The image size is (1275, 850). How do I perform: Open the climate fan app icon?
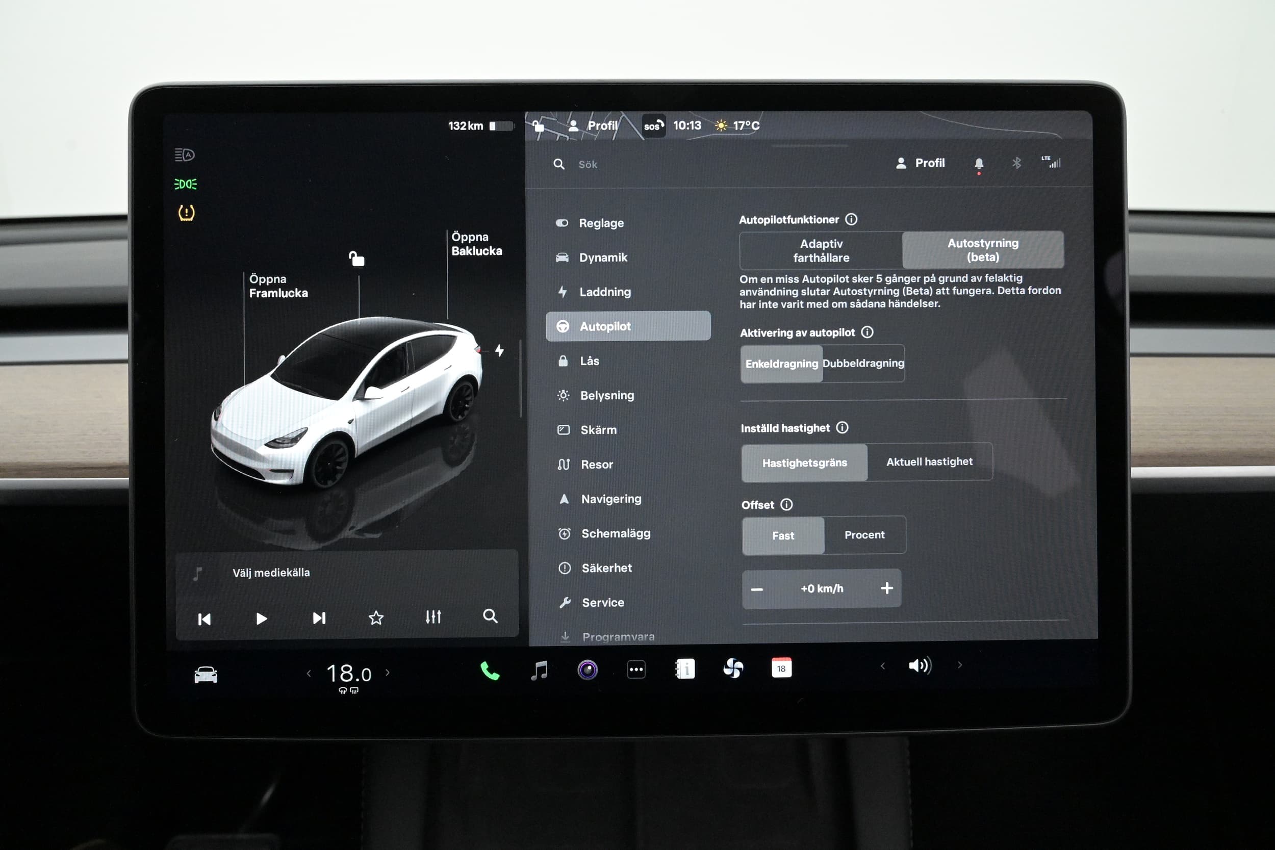click(x=733, y=668)
